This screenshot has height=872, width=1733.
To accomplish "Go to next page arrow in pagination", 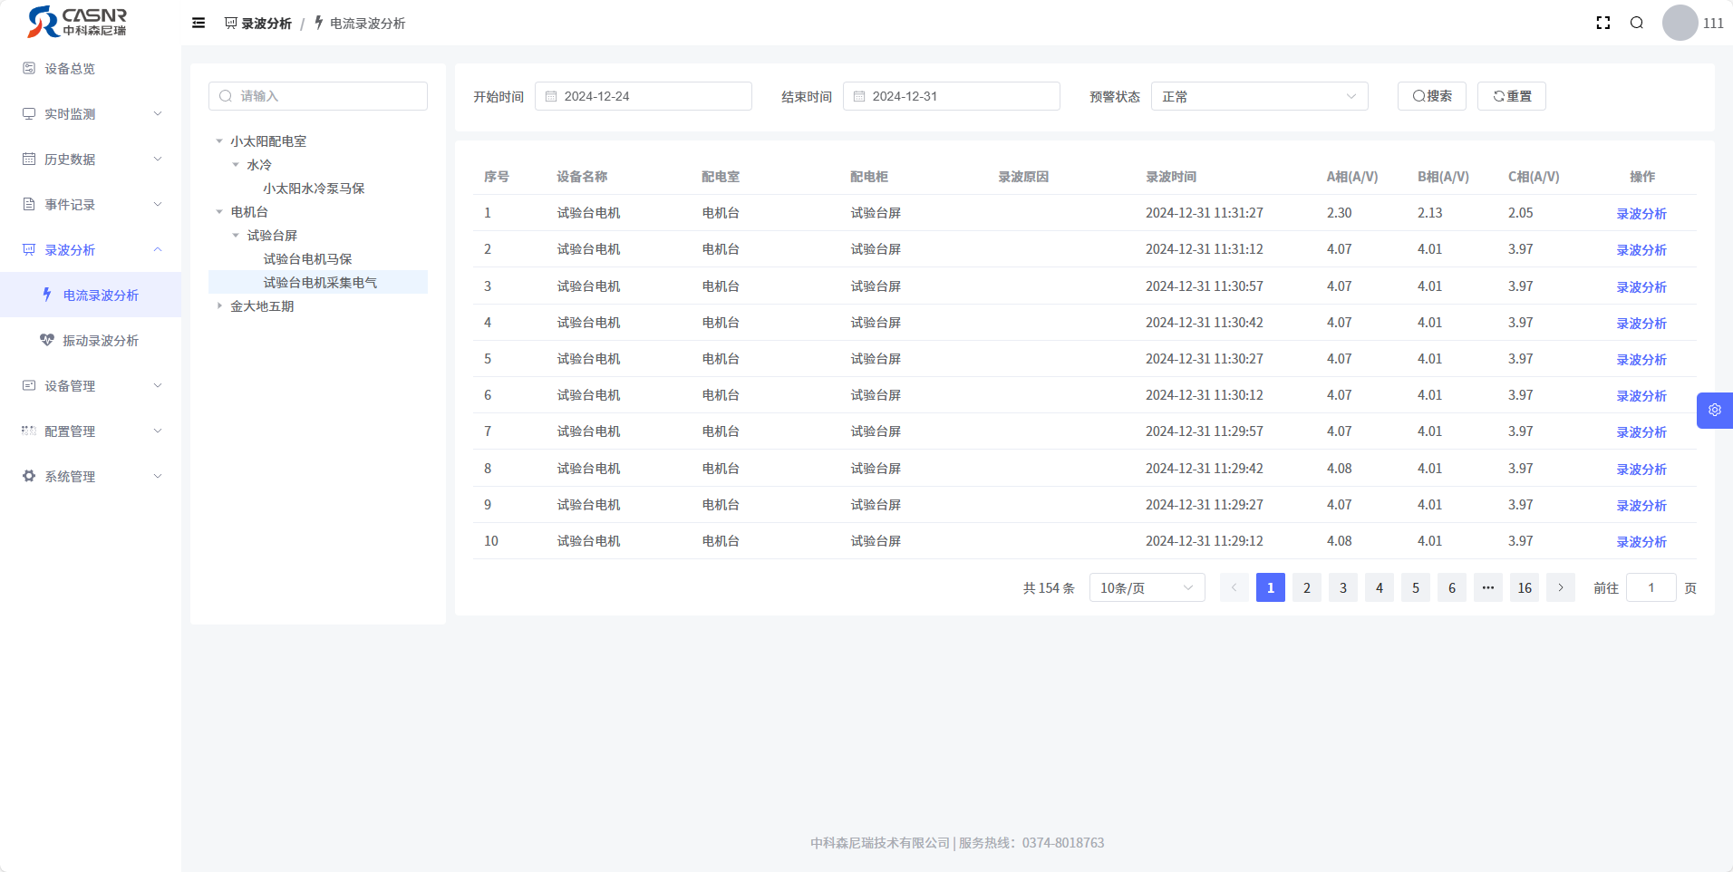I will tap(1561, 587).
